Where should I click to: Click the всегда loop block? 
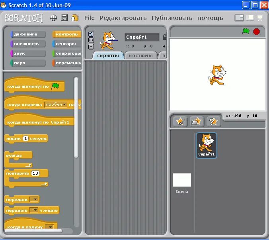pyautogui.click(x=18, y=159)
